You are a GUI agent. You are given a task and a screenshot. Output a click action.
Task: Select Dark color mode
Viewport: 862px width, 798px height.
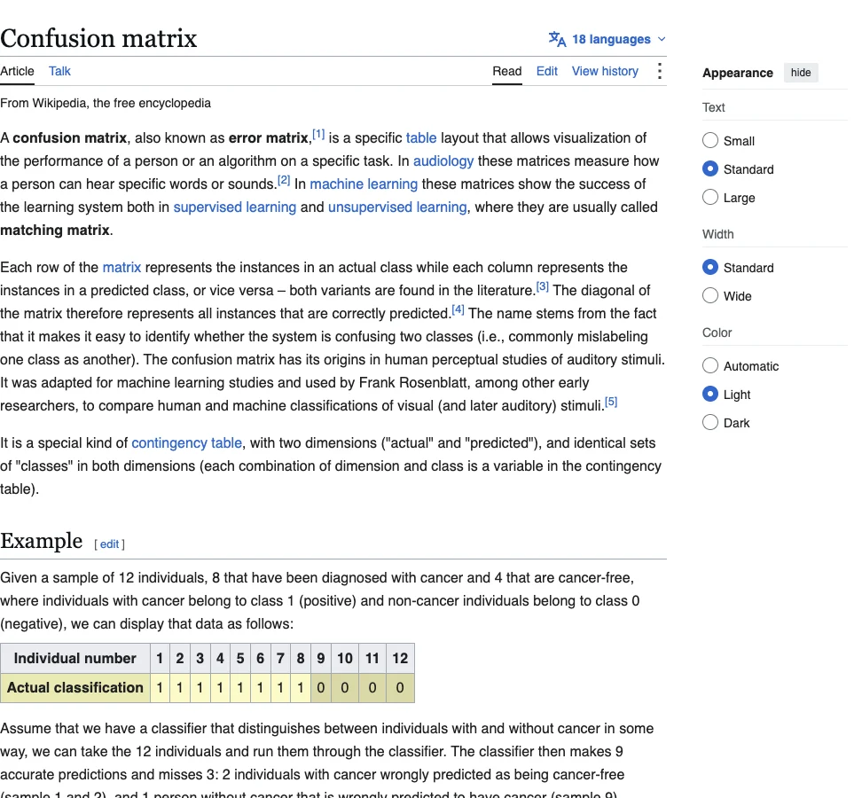709,423
